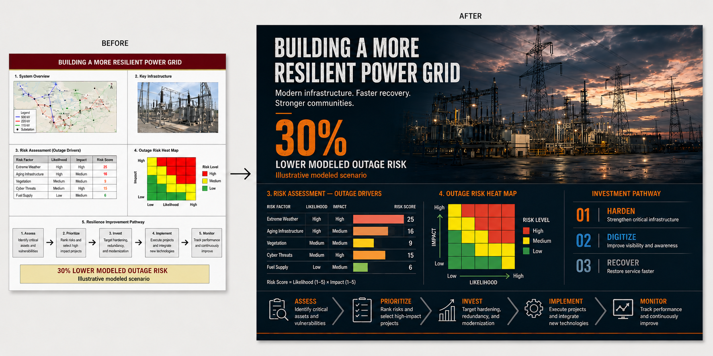This screenshot has width=713, height=356.
Task: Click the "BEFORE" label
Action: pyautogui.click(x=115, y=43)
